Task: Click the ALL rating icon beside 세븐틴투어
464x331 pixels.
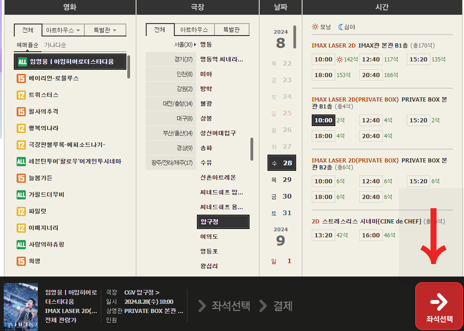Action: 21,162
